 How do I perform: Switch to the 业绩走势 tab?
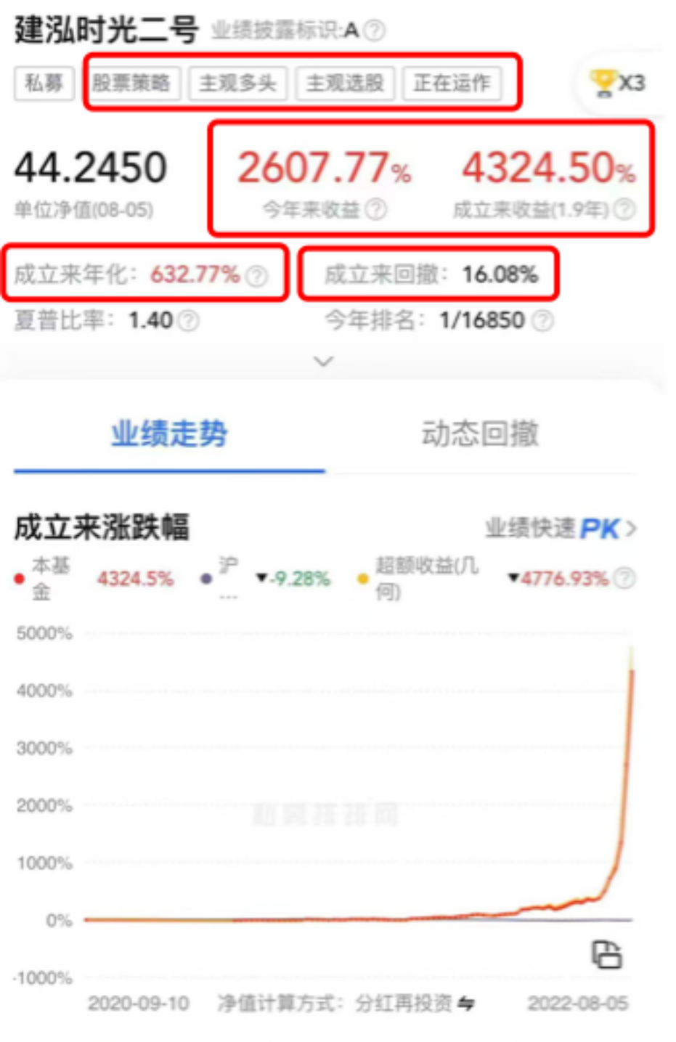click(x=169, y=434)
